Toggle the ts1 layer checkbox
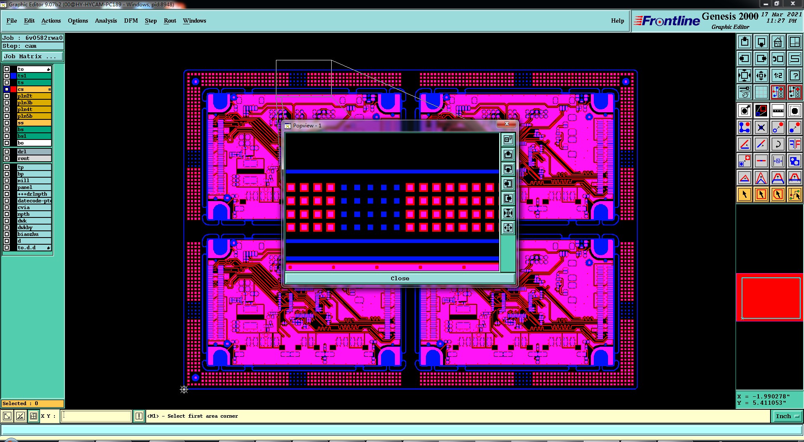 tap(7, 76)
